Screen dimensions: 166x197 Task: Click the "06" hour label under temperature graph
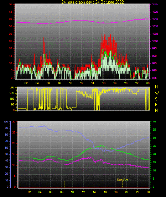[51, 192]
